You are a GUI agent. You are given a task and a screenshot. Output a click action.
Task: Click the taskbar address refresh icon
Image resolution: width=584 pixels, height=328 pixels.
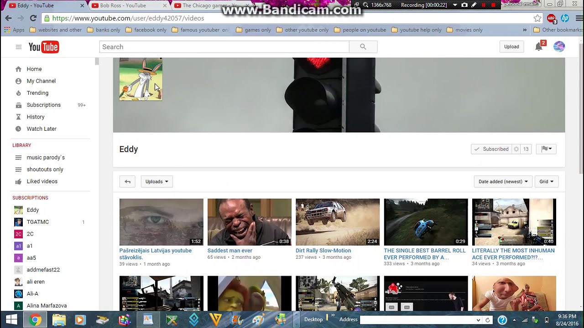point(487,320)
